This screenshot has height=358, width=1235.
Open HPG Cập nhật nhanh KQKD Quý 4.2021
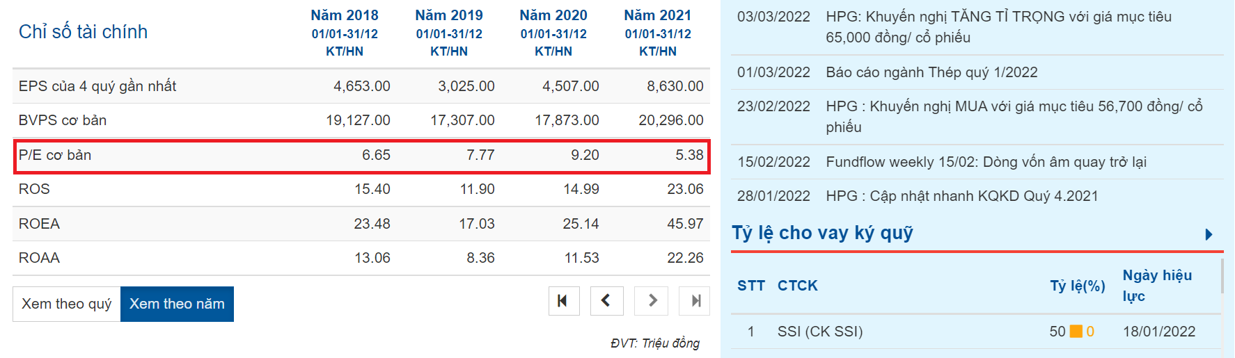coord(962,196)
